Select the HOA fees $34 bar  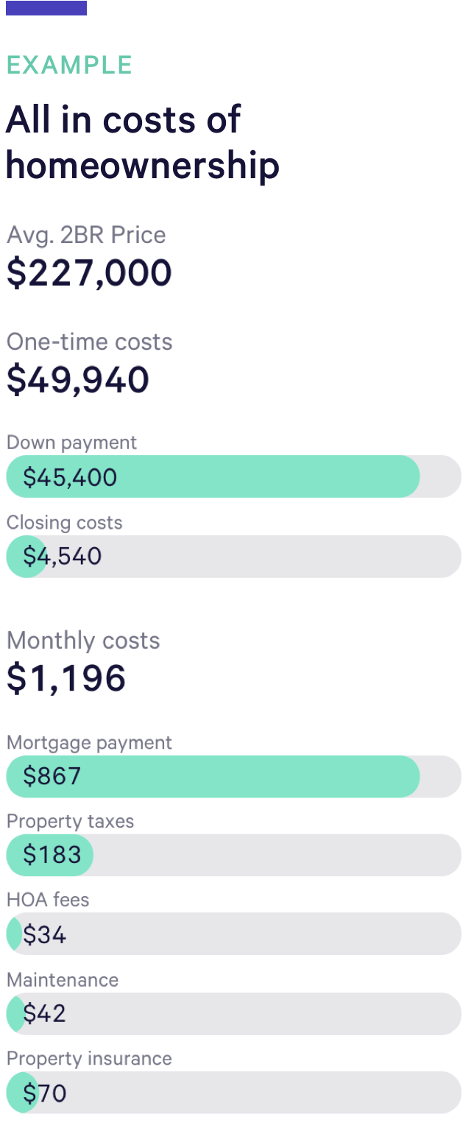tap(233, 934)
